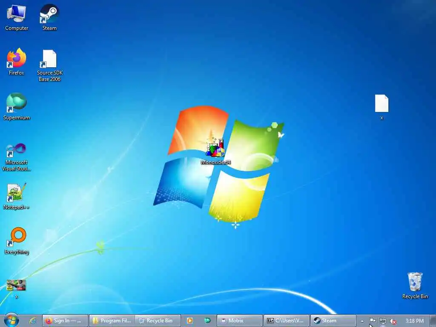
Task: Open the Computer desktop icon
Action: coord(17,17)
